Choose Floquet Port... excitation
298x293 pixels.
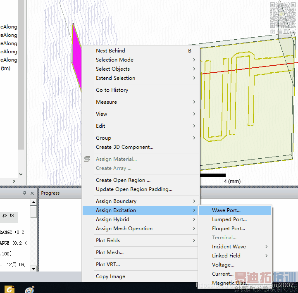pos(235,229)
